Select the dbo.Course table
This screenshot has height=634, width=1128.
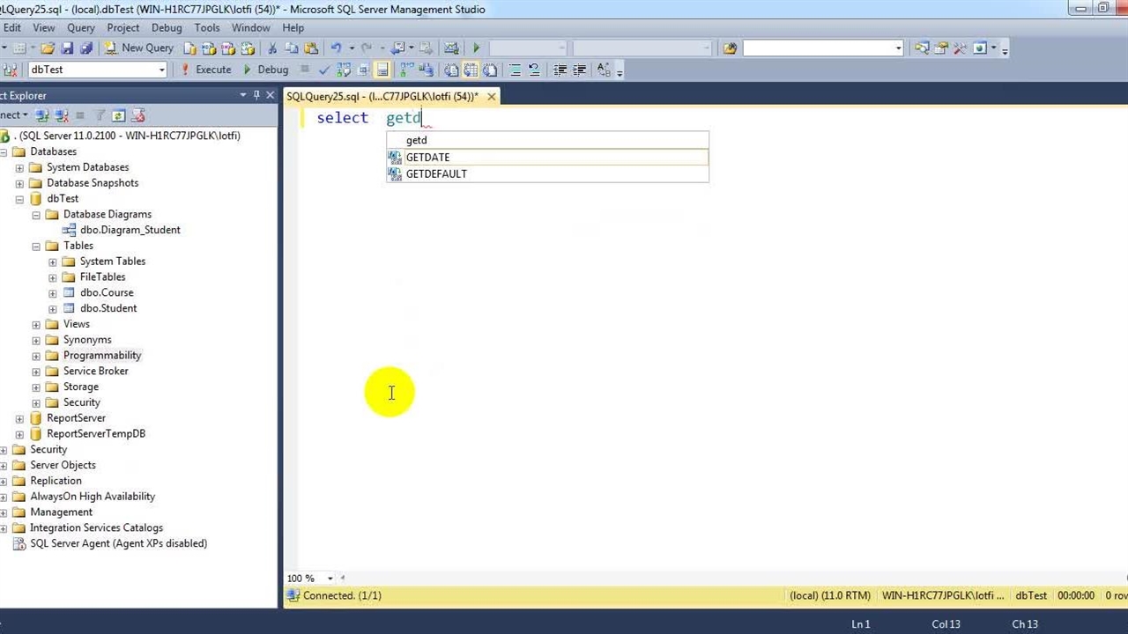point(107,292)
